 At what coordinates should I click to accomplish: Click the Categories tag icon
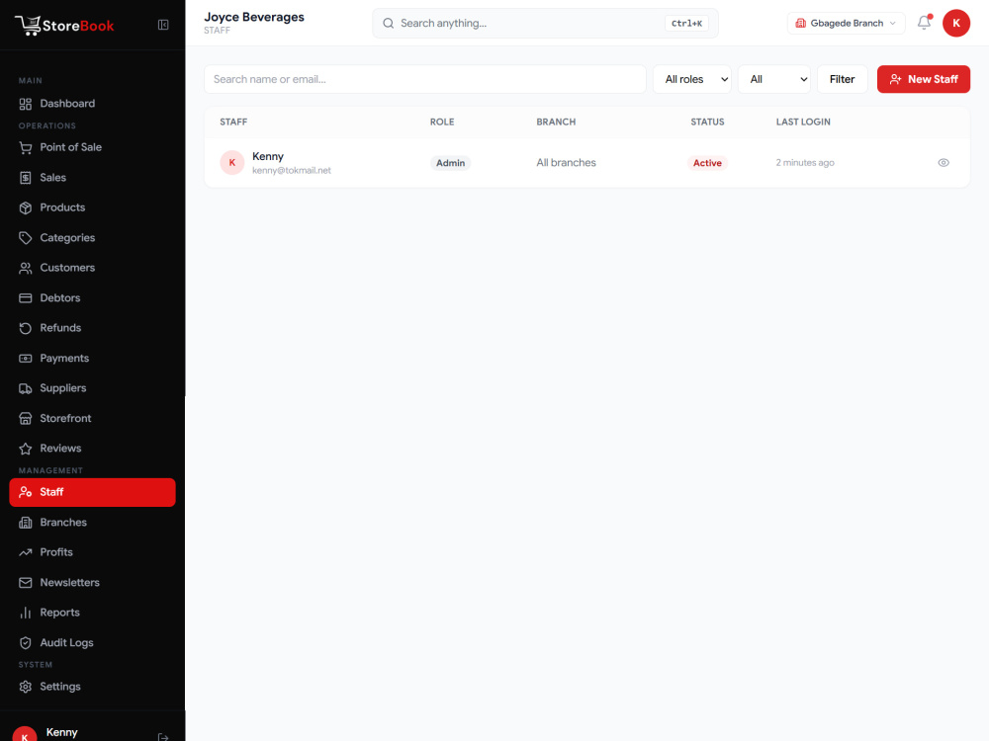[26, 238]
